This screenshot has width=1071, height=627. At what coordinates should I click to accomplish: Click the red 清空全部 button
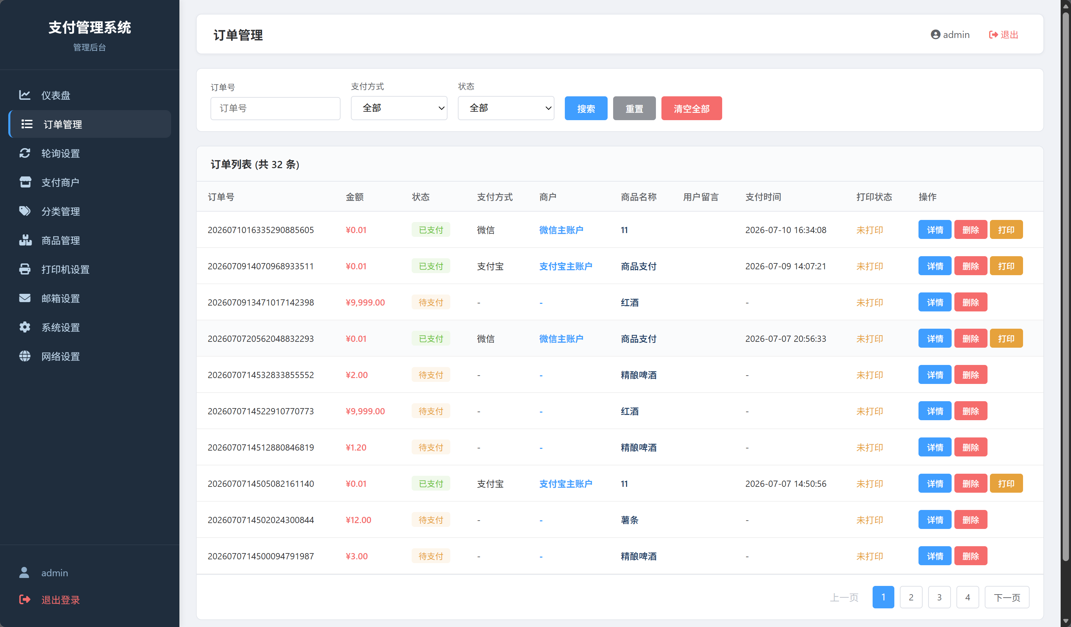tap(691, 108)
